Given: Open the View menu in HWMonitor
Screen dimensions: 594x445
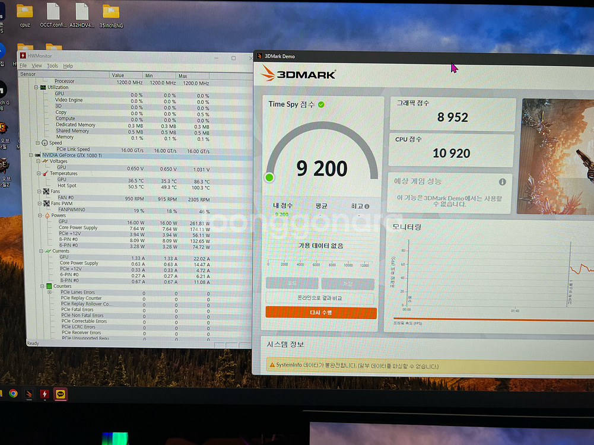Looking at the screenshot, I should [37, 65].
